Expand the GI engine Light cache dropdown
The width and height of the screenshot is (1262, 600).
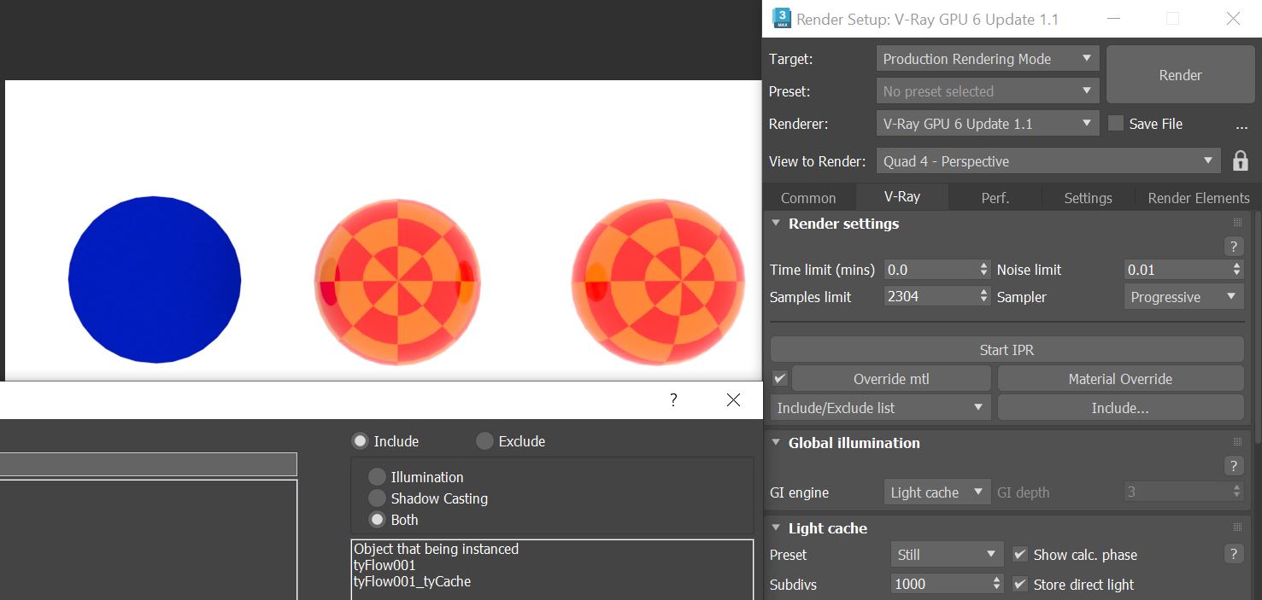point(936,492)
